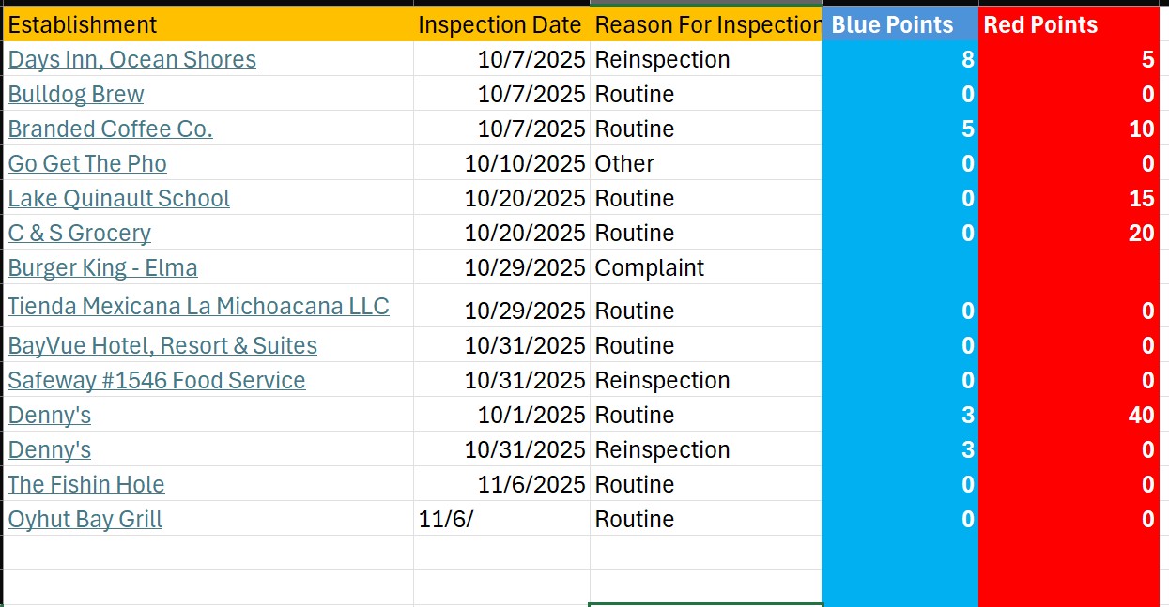Select the Inspection Date header cell
1169x607 pixels.
(x=500, y=25)
